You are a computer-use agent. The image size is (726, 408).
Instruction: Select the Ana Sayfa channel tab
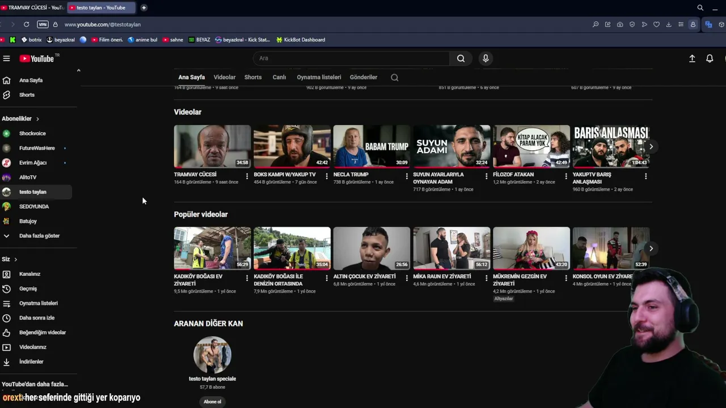(x=192, y=77)
